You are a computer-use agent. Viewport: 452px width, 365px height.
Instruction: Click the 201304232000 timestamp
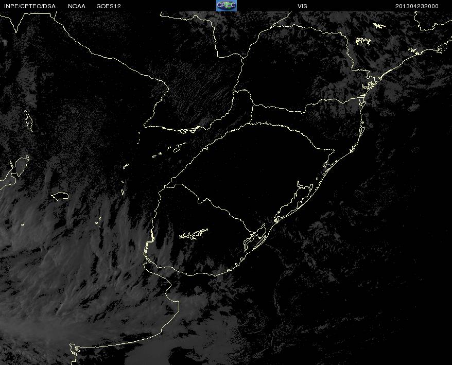[417, 6]
